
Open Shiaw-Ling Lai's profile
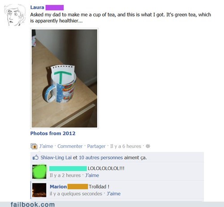click(x=56, y=157)
